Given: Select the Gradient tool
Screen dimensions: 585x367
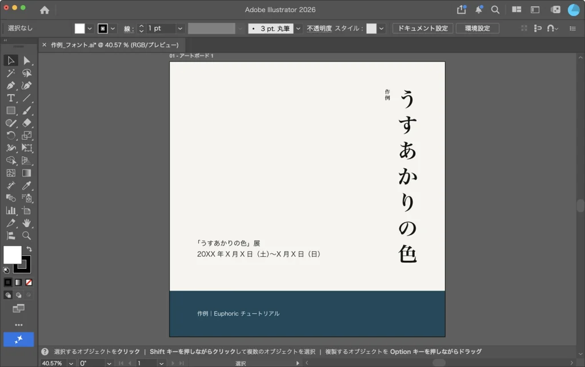Looking at the screenshot, I should tap(27, 173).
